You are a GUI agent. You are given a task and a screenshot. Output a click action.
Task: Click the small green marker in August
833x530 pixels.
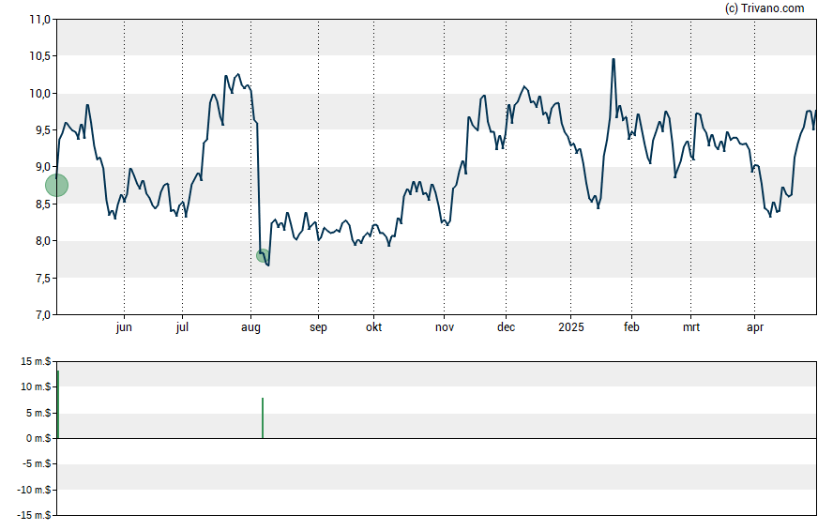263,255
